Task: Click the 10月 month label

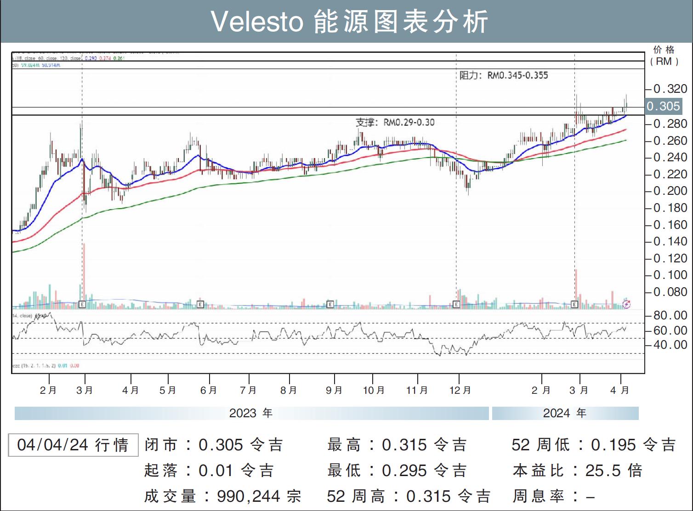Action: 374,390
